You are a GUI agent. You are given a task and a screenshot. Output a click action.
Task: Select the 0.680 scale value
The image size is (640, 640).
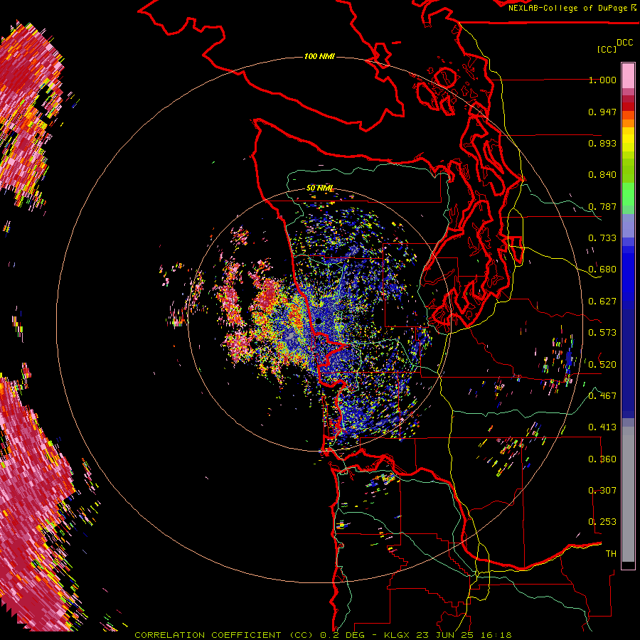click(602, 270)
